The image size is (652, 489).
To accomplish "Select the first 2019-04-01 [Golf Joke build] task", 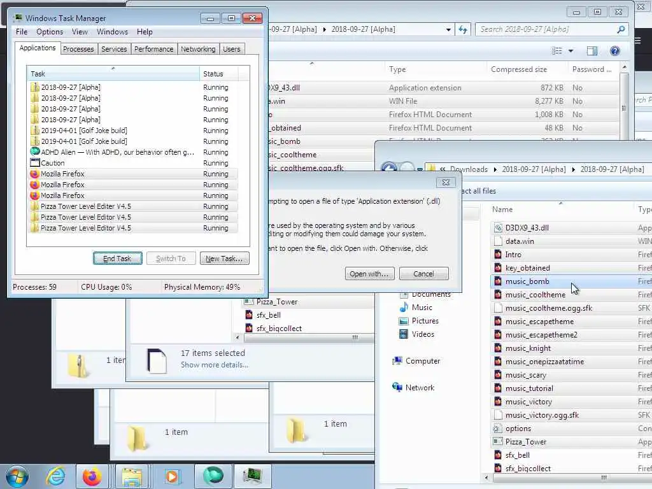I will pyautogui.click(x=133, y=131).
